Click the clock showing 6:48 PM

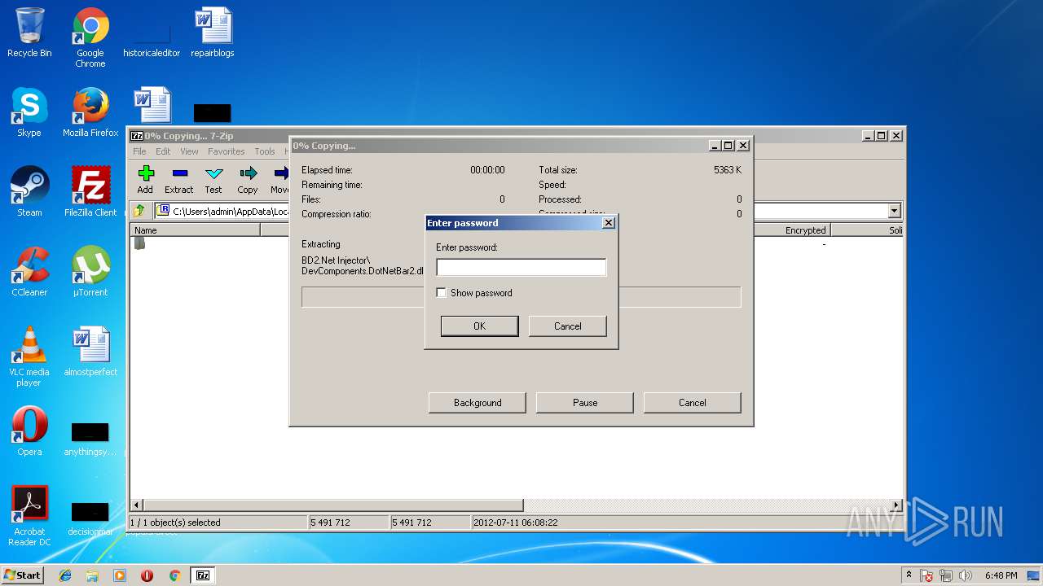coord(1001,575)
